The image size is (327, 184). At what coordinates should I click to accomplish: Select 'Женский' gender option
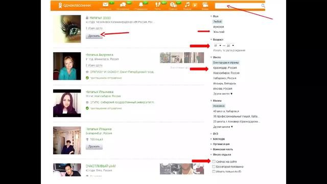coord(219,32)
